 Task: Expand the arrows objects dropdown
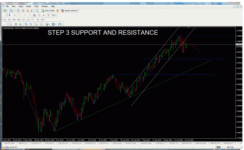(x=56, y=15)
